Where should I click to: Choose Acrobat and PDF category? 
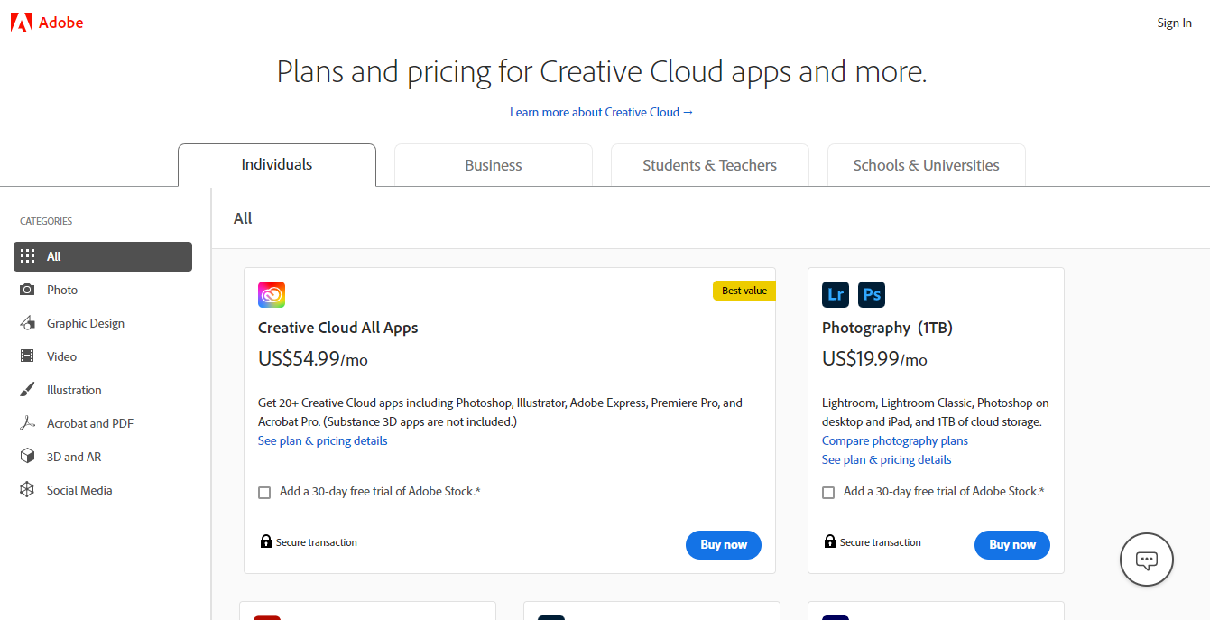coord(90,423)
